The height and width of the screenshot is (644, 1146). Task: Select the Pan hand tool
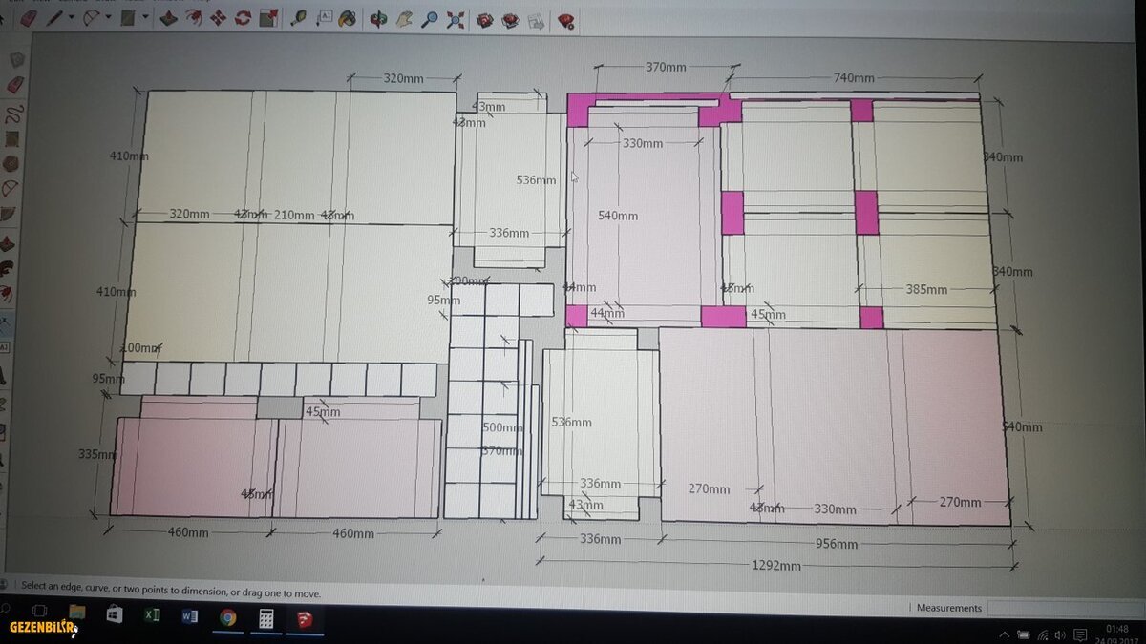[405, 17]
